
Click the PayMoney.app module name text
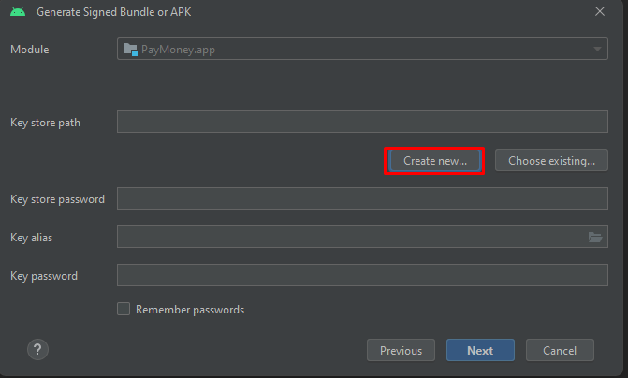(x=178, y=50)
